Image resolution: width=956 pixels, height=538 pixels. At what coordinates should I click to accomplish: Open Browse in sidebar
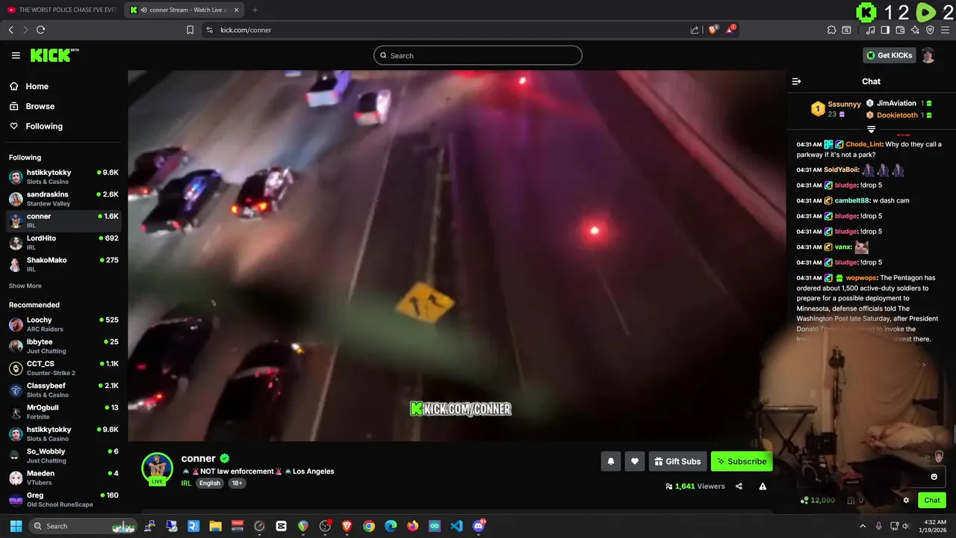pyautogui.click(x=33, y=106)
